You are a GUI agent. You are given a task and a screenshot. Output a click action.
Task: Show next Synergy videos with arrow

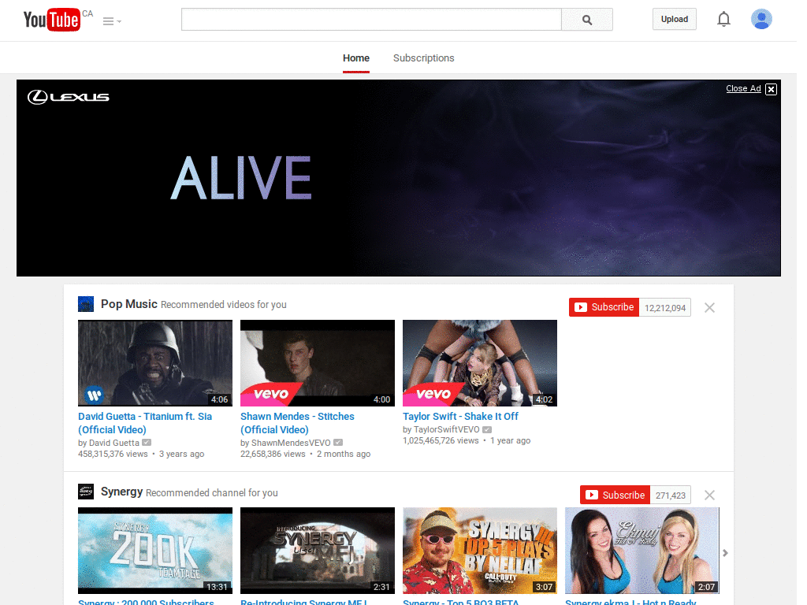725,553
